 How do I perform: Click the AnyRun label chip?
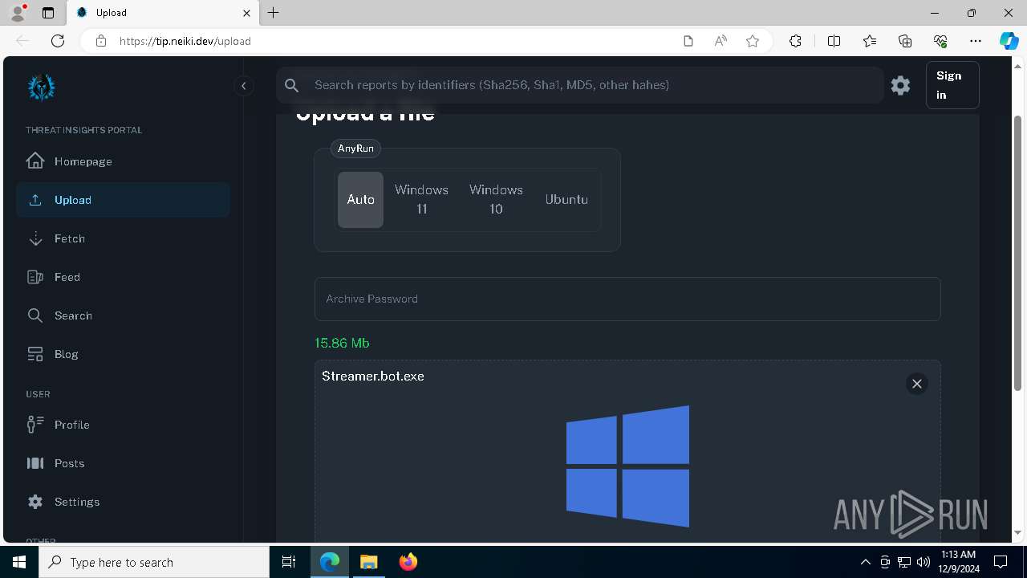coord(355,149)
